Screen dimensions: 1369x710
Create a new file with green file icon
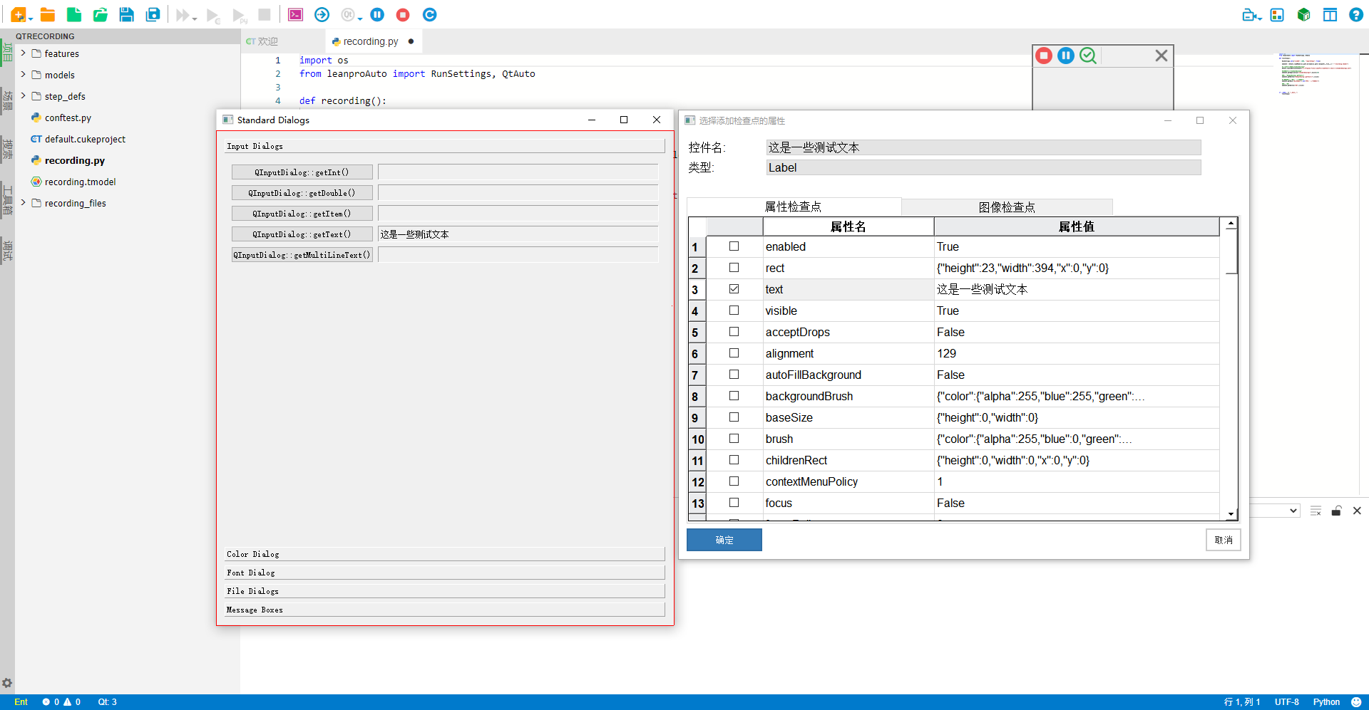pos(74,15)
